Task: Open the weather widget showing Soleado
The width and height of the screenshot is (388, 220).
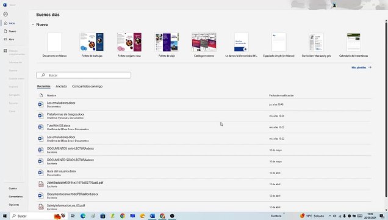Action: pos(312,216)
